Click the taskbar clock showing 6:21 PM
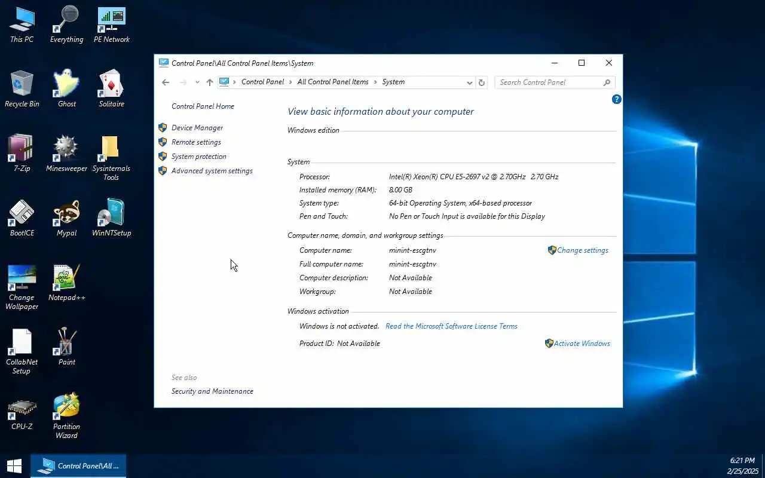The height and width of the screenshot is (478, 765). point(742,466)
